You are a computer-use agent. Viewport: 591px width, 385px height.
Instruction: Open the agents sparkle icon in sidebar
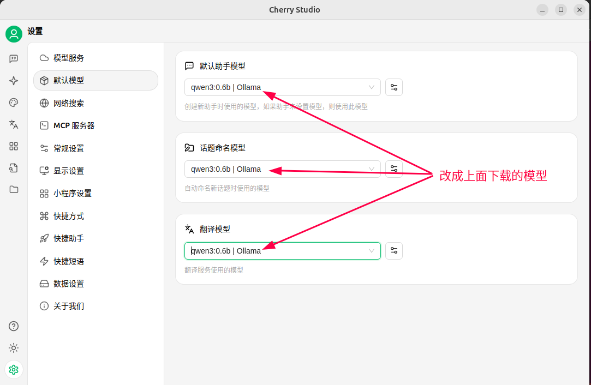tap(14, 81)
